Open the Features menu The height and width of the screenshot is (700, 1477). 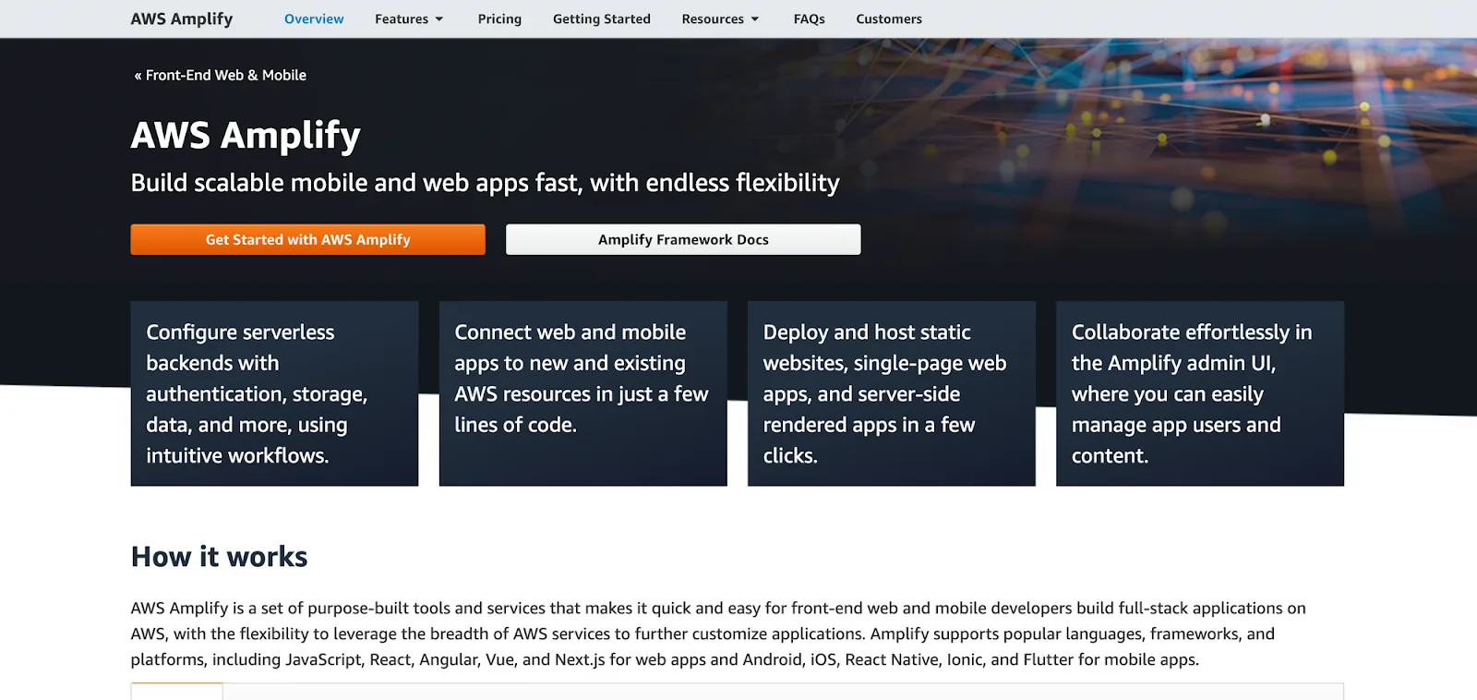pyautogui.click(x=409, y=18)
